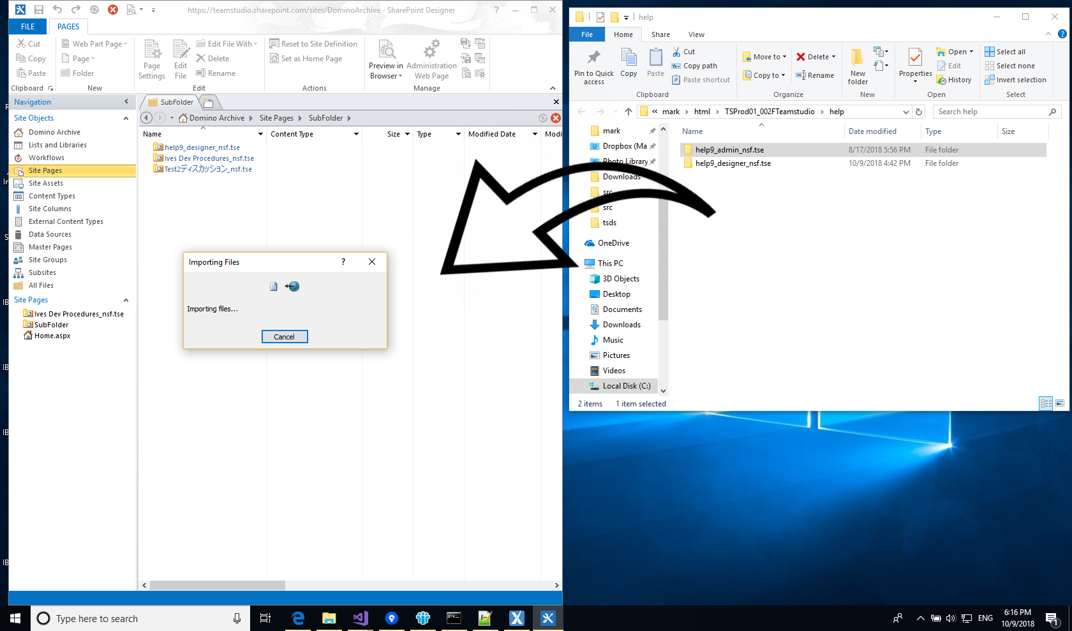Reset page to Site Definition
Screen dimensions: 1072x631
(x=314, y=43)
